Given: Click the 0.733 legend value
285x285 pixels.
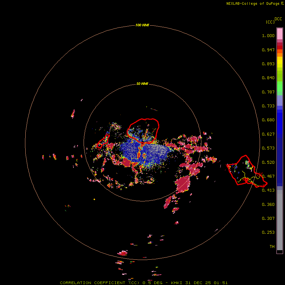Looking at the screenshot, I should [268, 106].
